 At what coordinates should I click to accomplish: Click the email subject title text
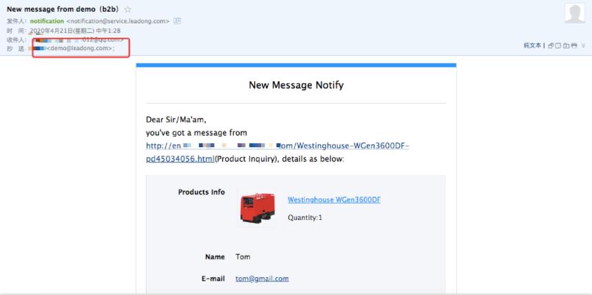(63, 9)
